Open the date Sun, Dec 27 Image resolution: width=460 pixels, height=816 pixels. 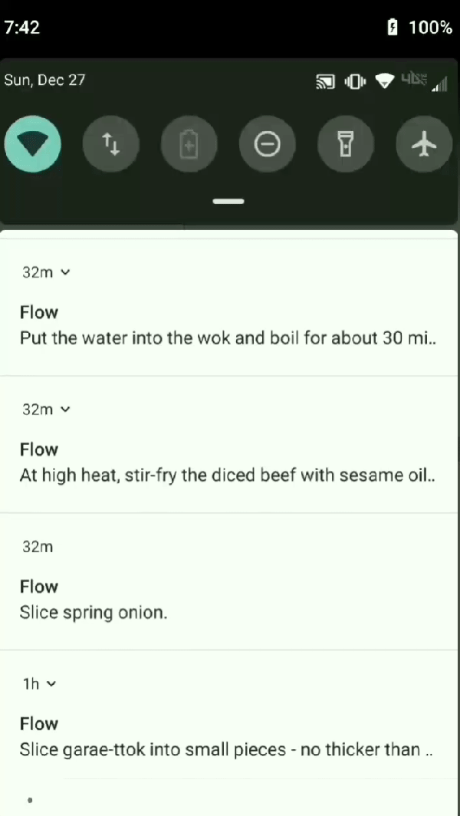pyautogui.click(x=44, y=80)
